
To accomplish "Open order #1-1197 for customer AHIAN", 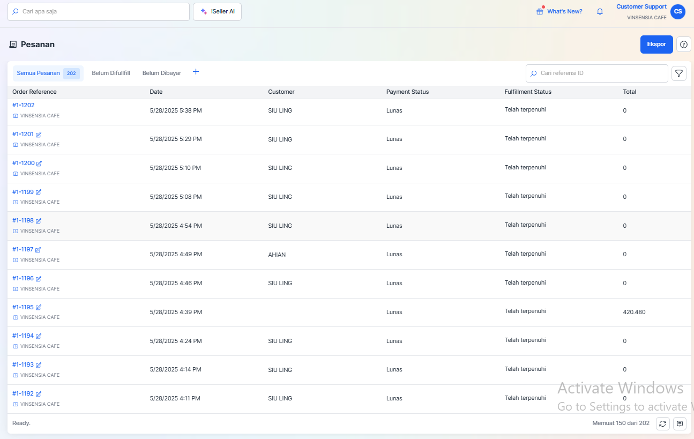I will (23, 249).
